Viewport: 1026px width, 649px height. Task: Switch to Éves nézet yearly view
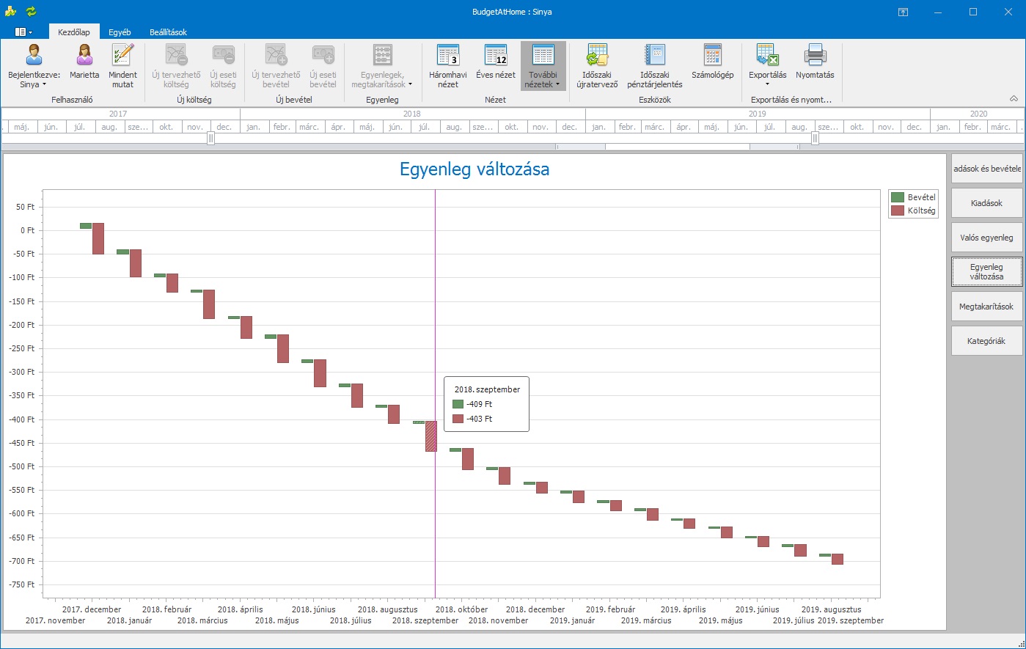[496, 66]
